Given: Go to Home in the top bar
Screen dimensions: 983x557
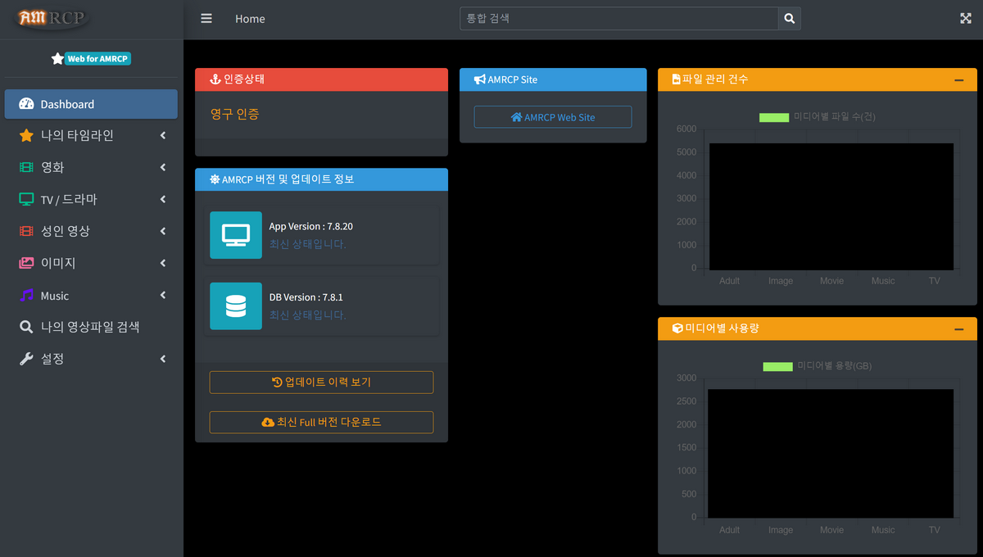Looking at the screenshot, I should click(250, 19).
